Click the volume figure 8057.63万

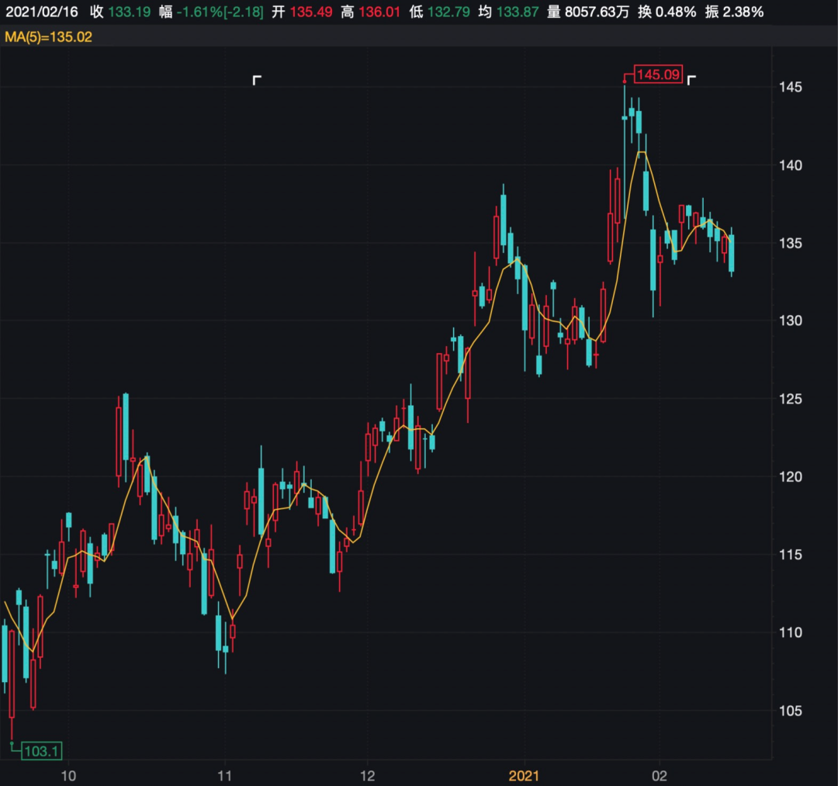(597, 12)
